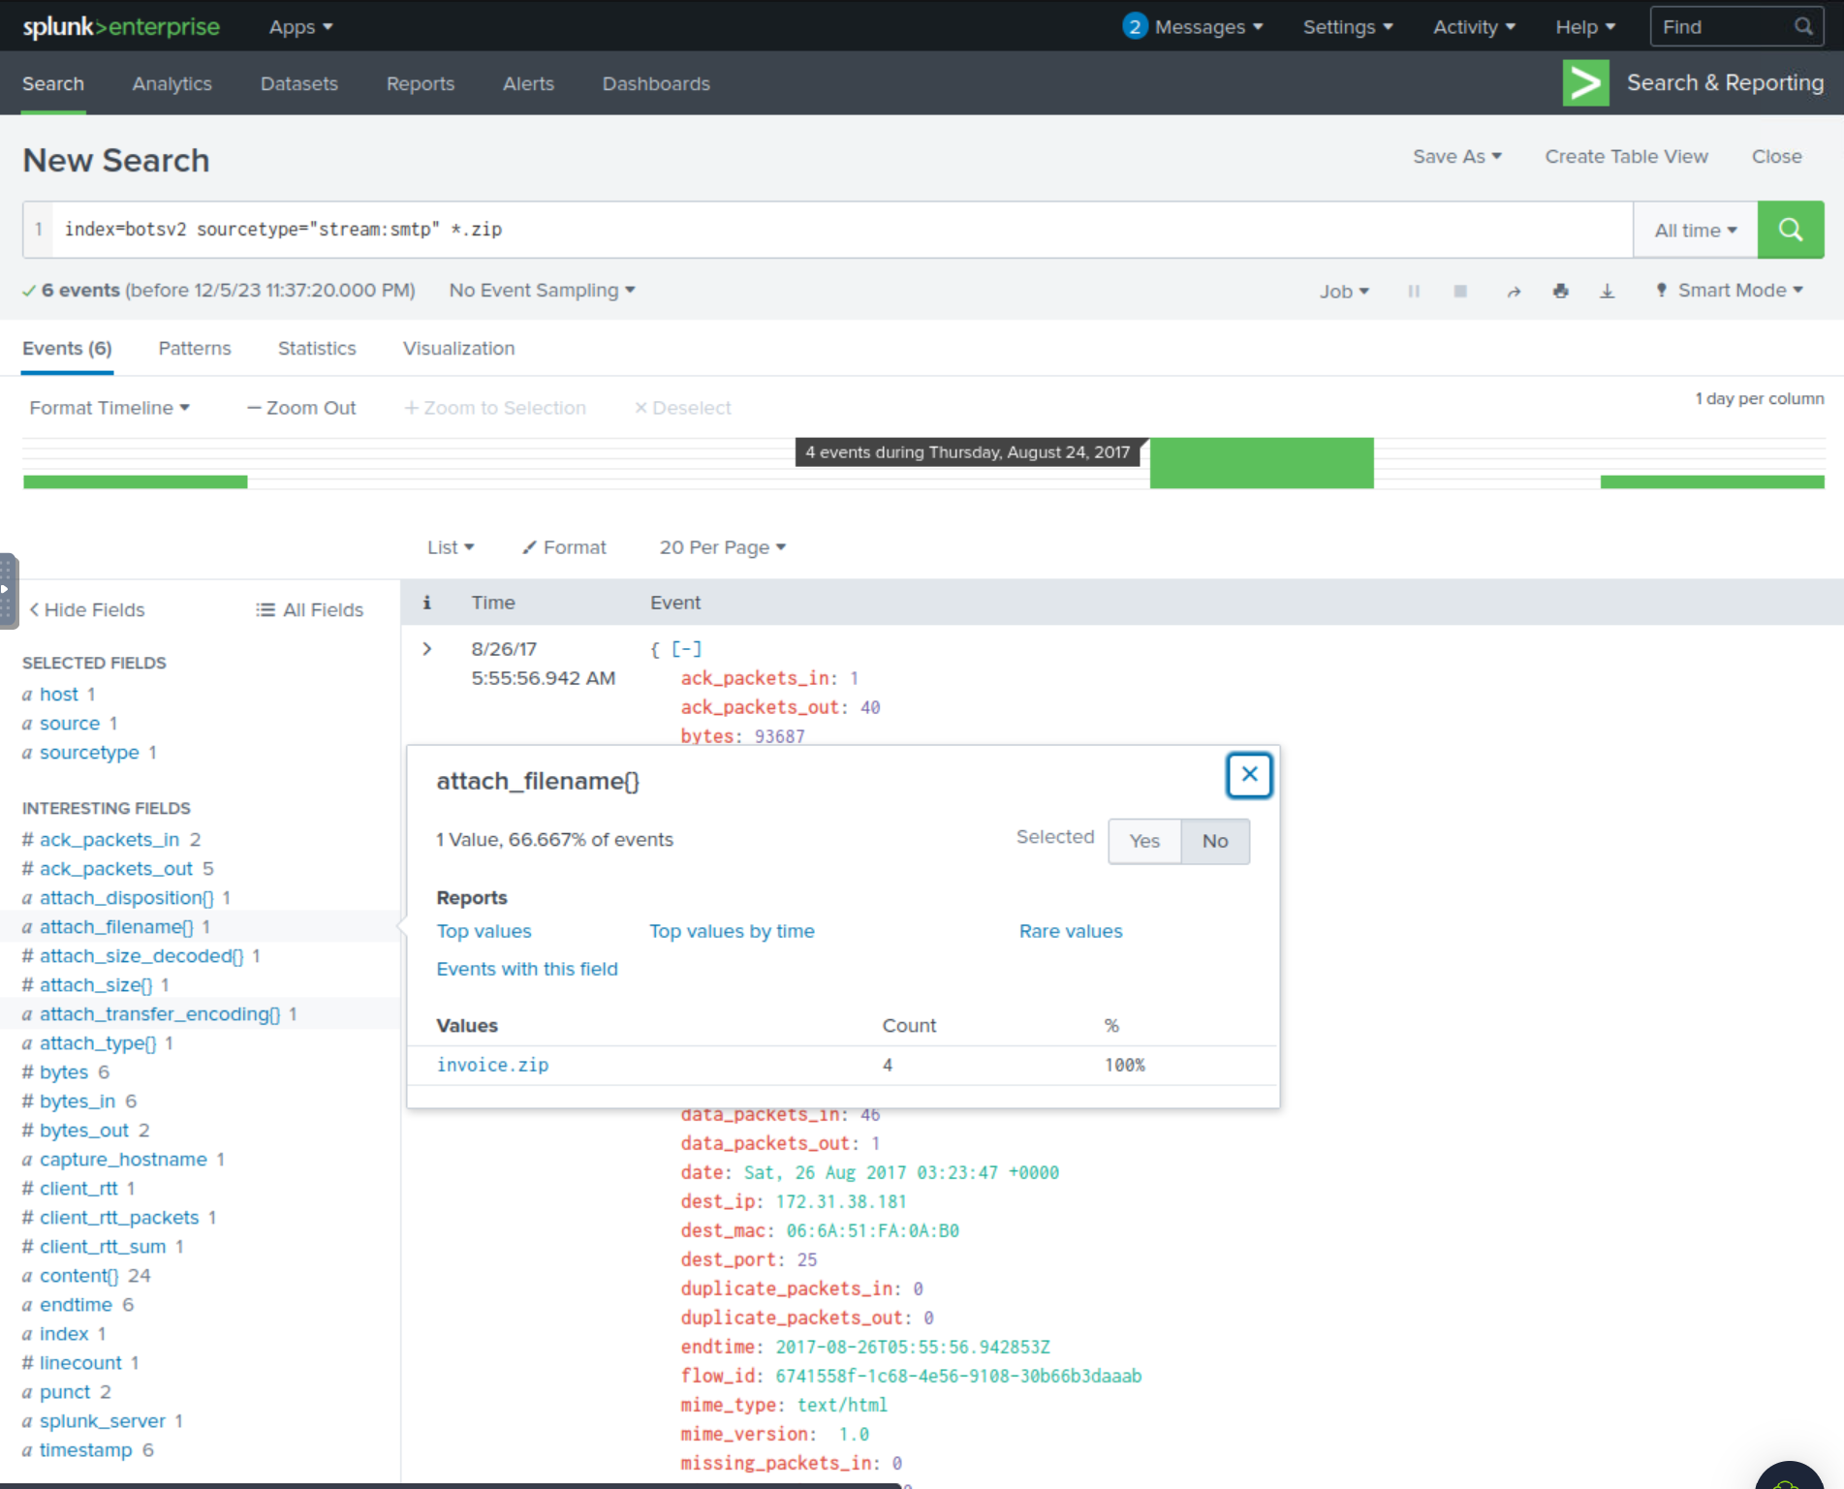Screen dimensions: 1844x1489
Task: Click Zoom Out on timeline
Action: point(301,408)
